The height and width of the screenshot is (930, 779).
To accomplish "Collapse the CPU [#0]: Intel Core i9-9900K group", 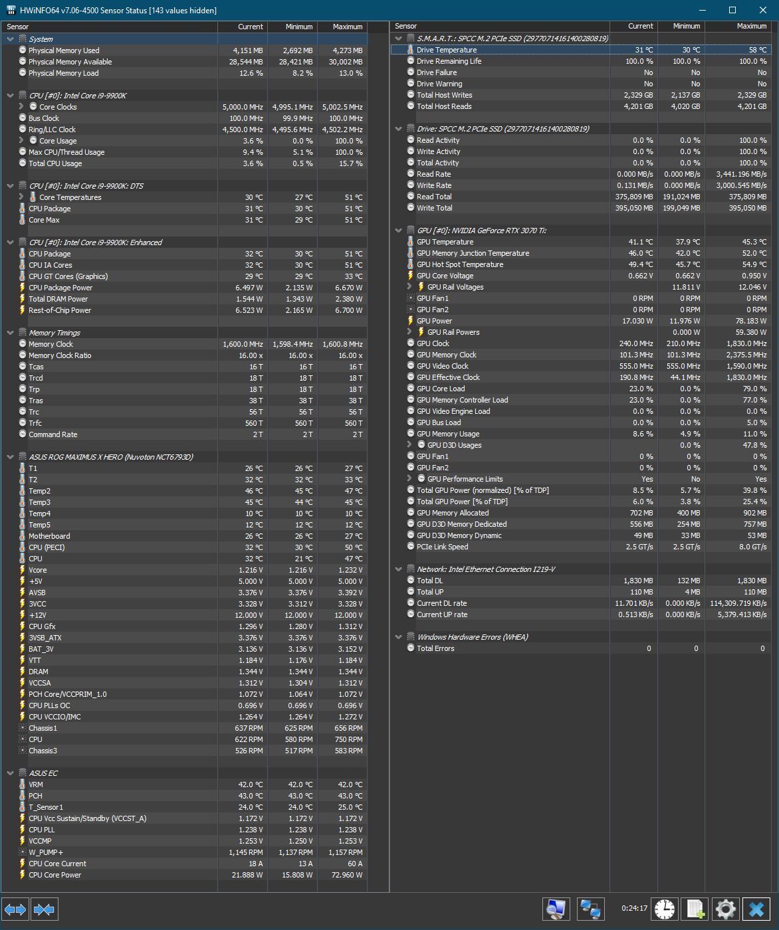I will pos(10,96).
